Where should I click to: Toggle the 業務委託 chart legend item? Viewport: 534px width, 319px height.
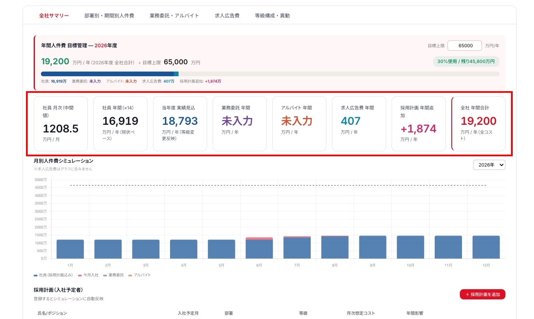113,275
